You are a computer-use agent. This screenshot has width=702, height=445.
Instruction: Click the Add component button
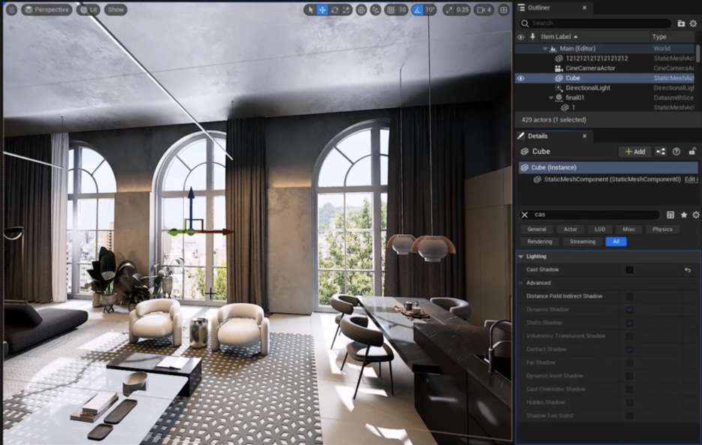pos(634,152)
